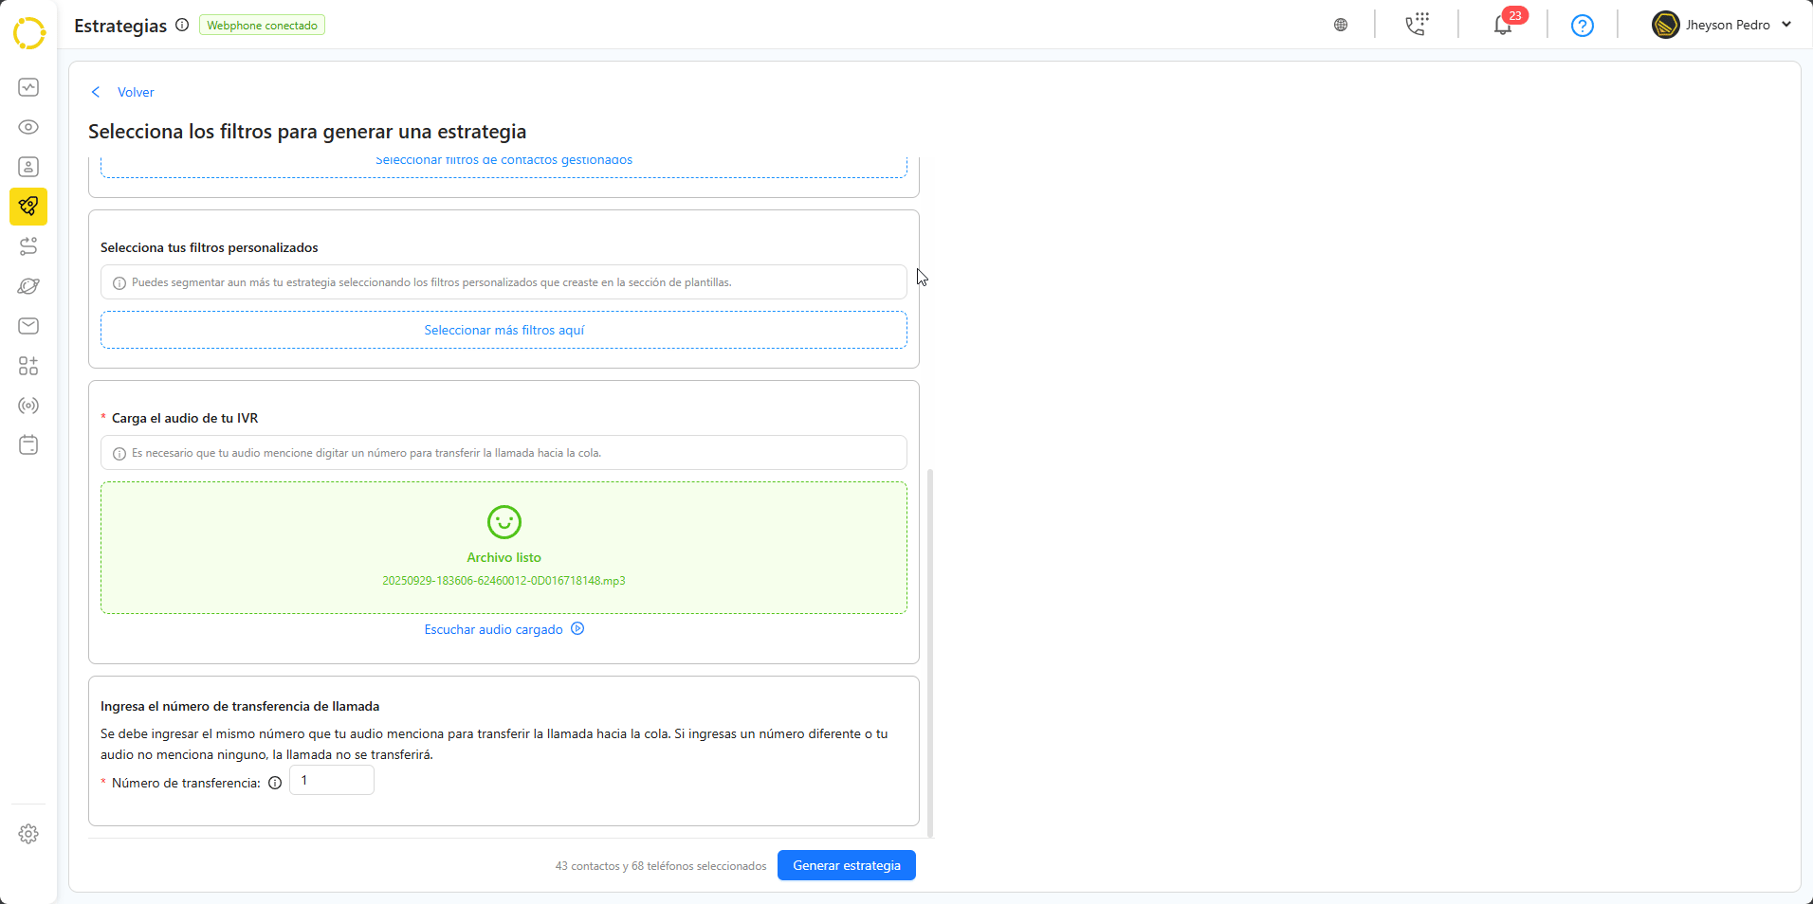Open the dashboard chart icon in sidebar
This screenshot has height=904, width=1813.
tap(28, 87)
